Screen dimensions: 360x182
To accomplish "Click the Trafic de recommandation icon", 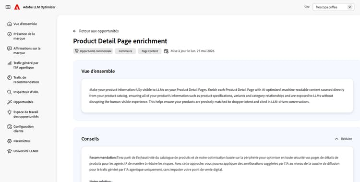I will click(10, 77).
